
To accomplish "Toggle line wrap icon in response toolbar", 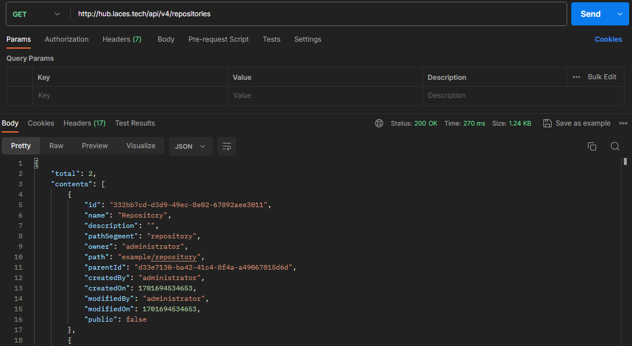I will click(x=227, y=146).
